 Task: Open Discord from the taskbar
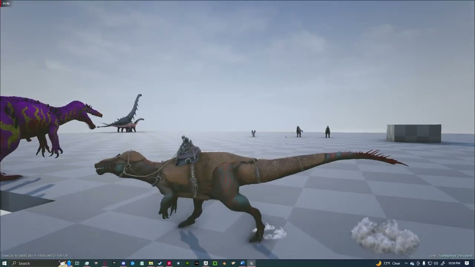pos(123,263)
